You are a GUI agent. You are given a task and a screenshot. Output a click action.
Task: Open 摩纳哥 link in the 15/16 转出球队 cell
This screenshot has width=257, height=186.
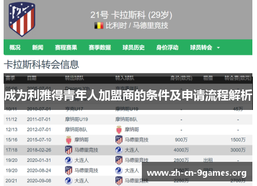pyautogui.click(x=81, y=140)
